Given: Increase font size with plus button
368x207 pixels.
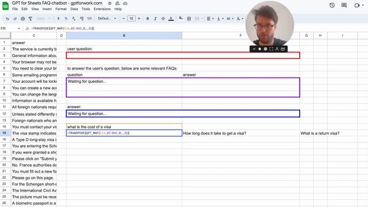Looking at the screenshot, I should [x=139, y=18].
